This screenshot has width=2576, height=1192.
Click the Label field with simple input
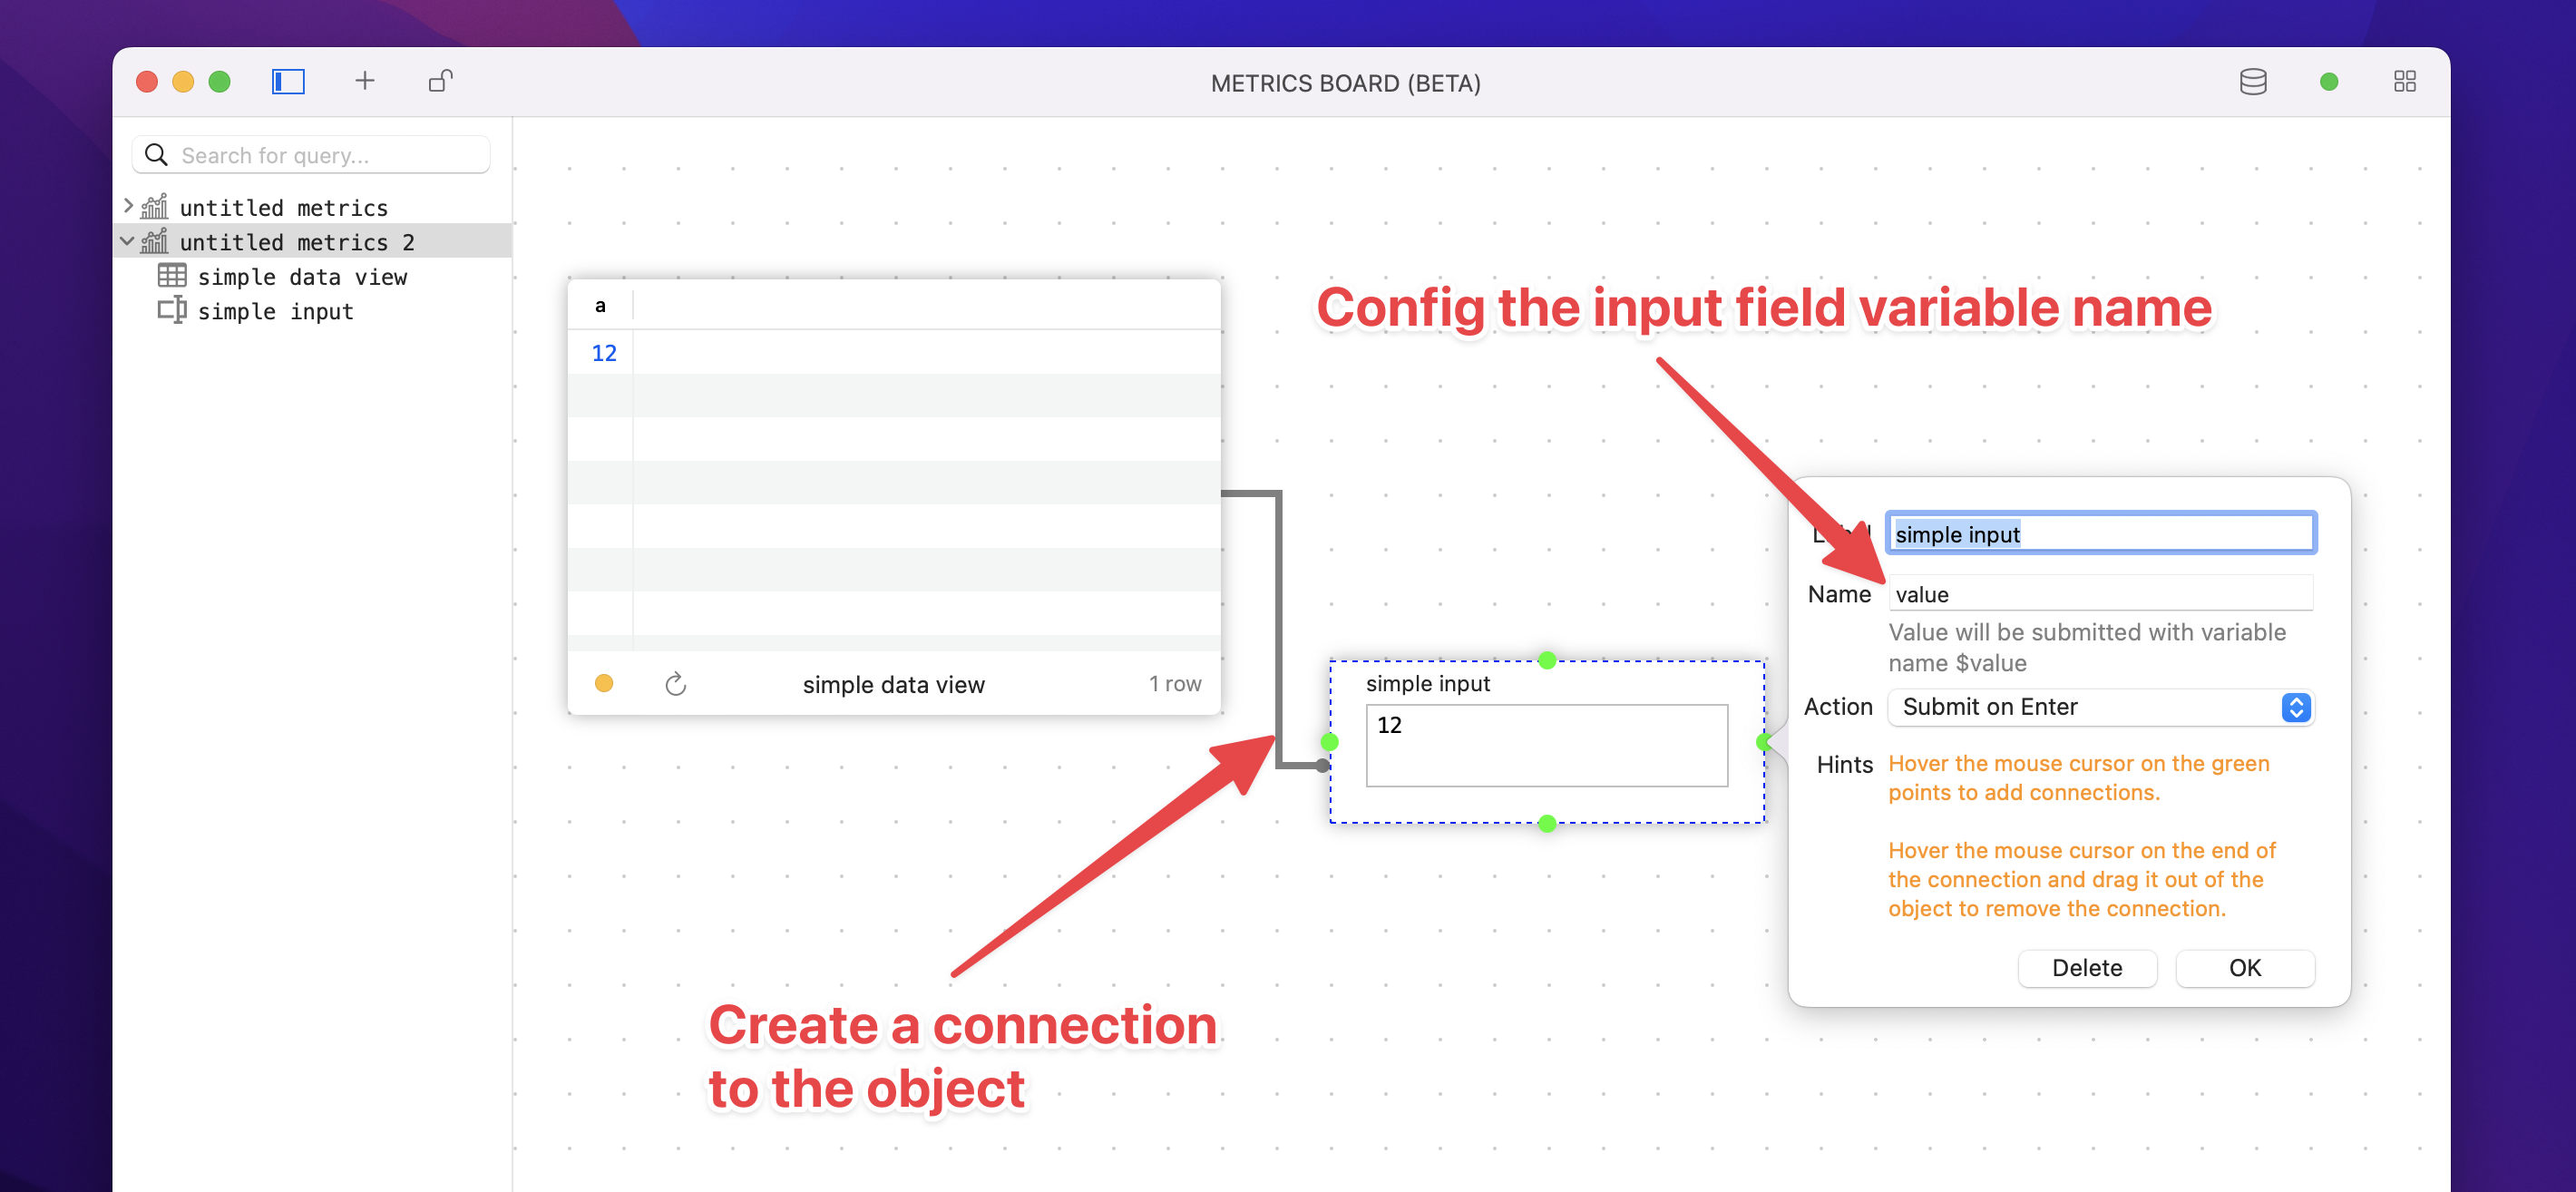coord(2100,534)
